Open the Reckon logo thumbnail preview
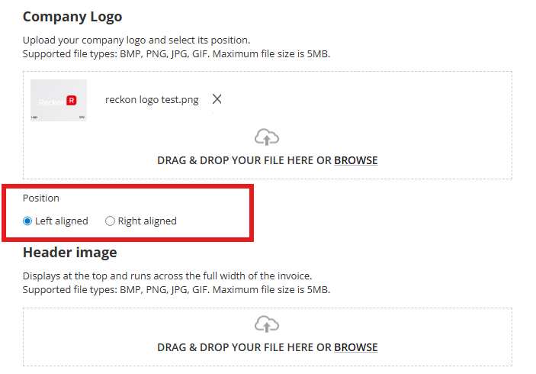This screenshot has width=536, height=374. point(59,100)
